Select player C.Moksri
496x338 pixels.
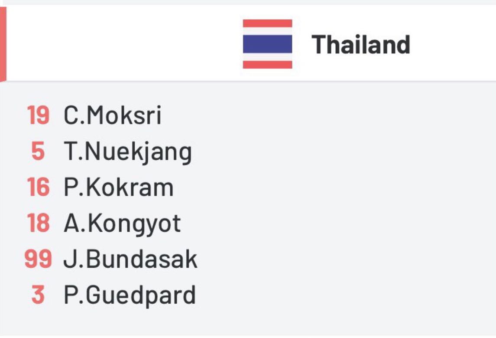click(112, 115)
